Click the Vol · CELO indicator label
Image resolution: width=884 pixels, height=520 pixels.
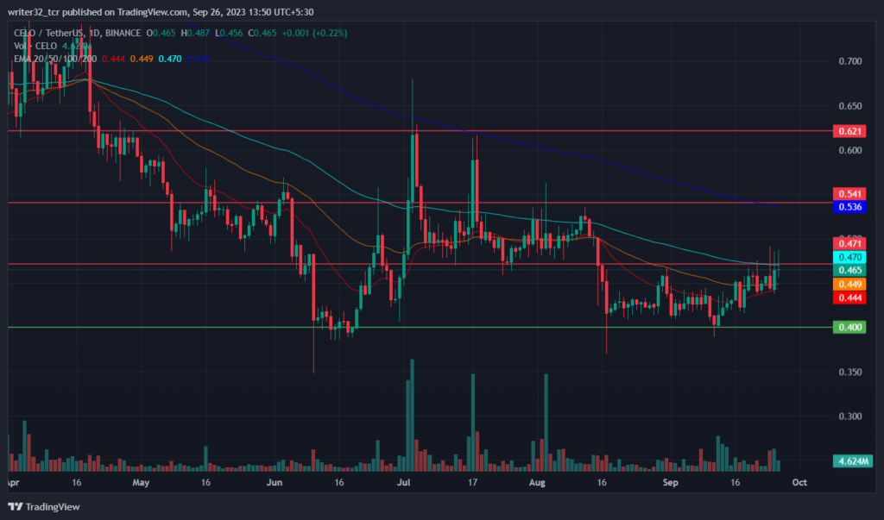35,47
